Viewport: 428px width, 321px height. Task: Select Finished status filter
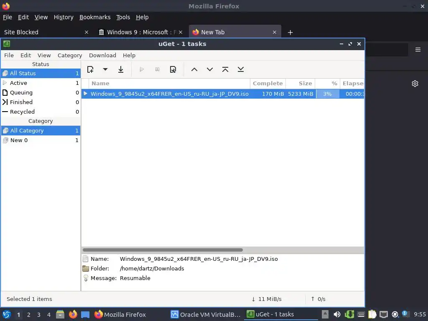pos(41,102)
